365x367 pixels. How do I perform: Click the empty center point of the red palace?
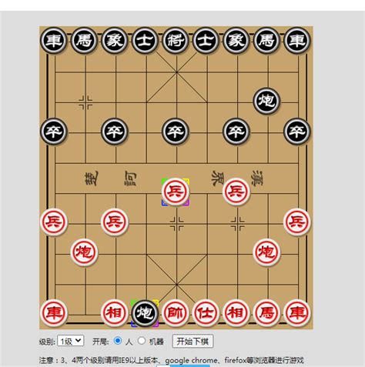[176, 285]
